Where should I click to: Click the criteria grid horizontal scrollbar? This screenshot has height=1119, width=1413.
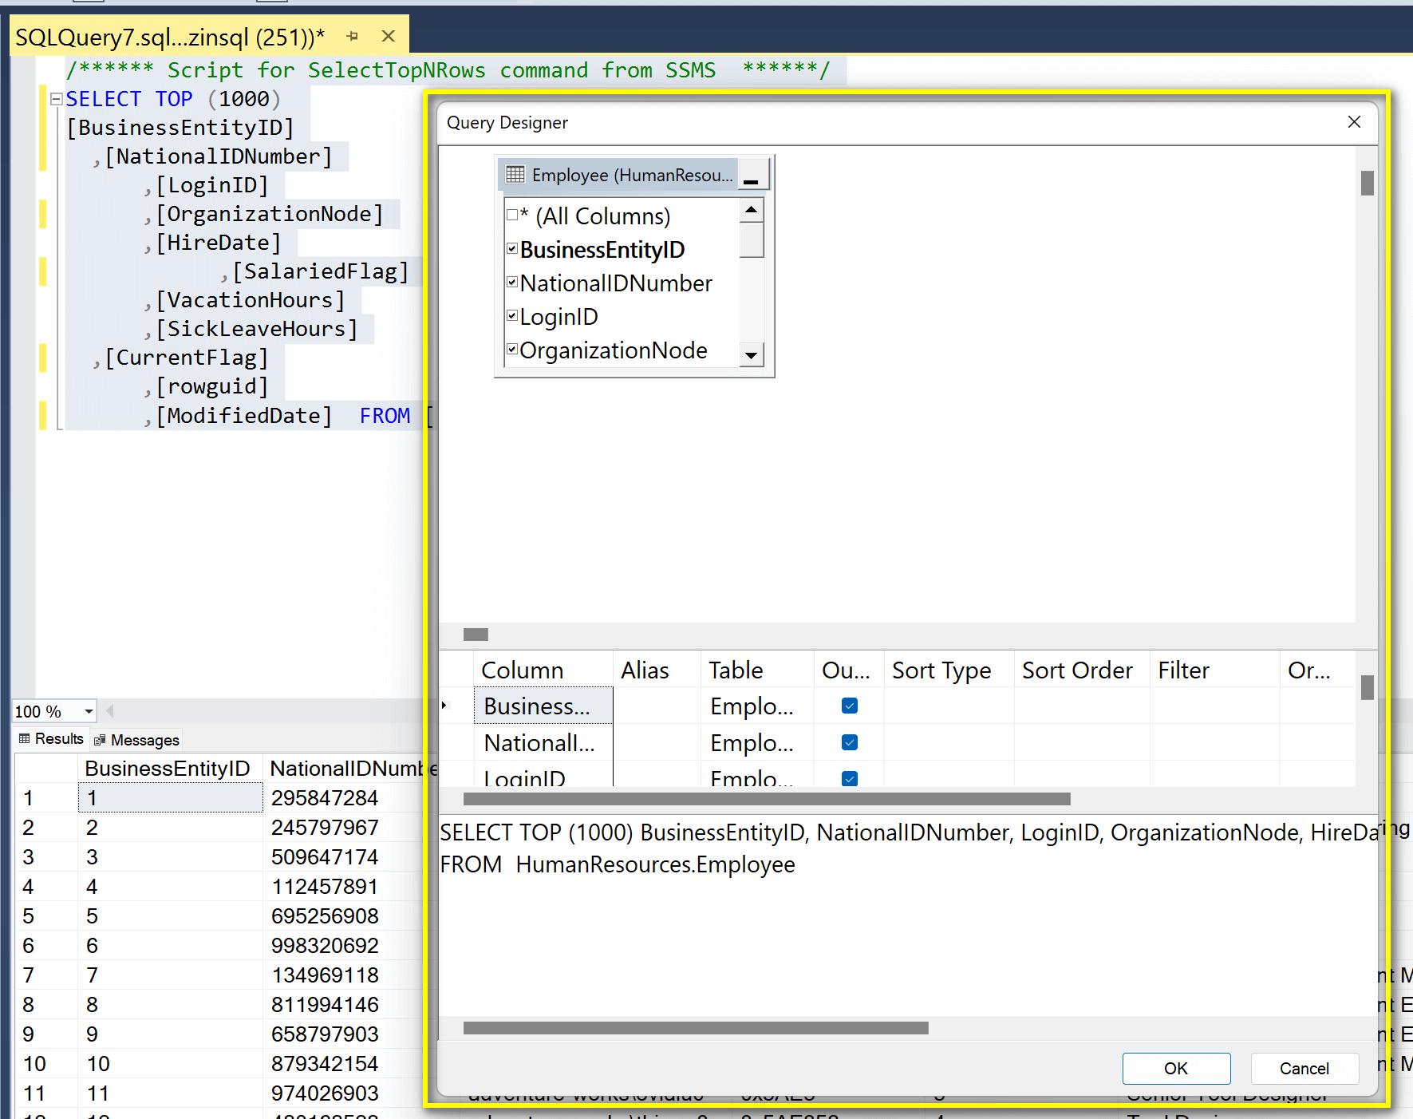tap(767, 799)
